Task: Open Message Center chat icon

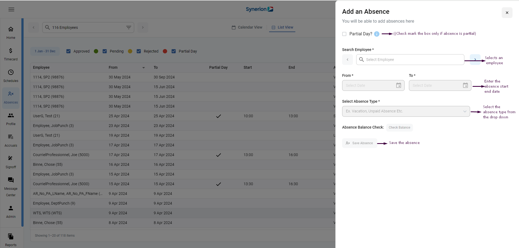Action: coord(11,180)
